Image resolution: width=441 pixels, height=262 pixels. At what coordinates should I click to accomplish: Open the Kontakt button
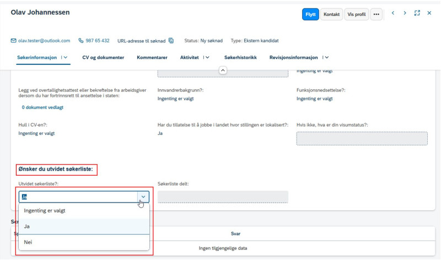(x=331, y=14)
